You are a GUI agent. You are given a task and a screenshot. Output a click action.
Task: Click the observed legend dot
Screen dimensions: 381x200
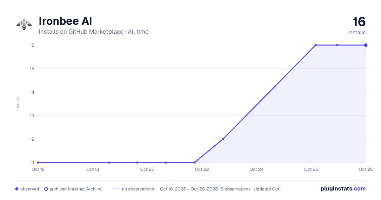17,189
